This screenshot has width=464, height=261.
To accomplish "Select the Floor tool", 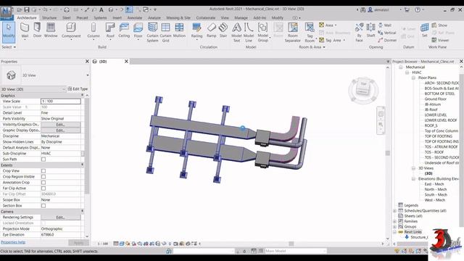I will click(138, 31).
